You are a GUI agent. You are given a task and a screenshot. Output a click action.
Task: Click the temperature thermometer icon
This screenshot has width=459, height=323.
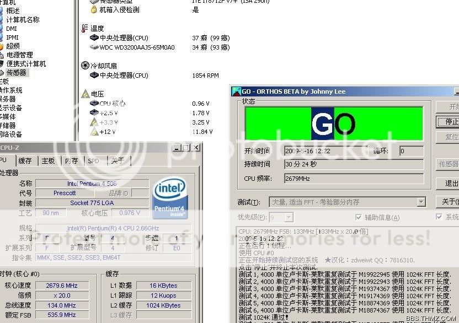[84, 28]
